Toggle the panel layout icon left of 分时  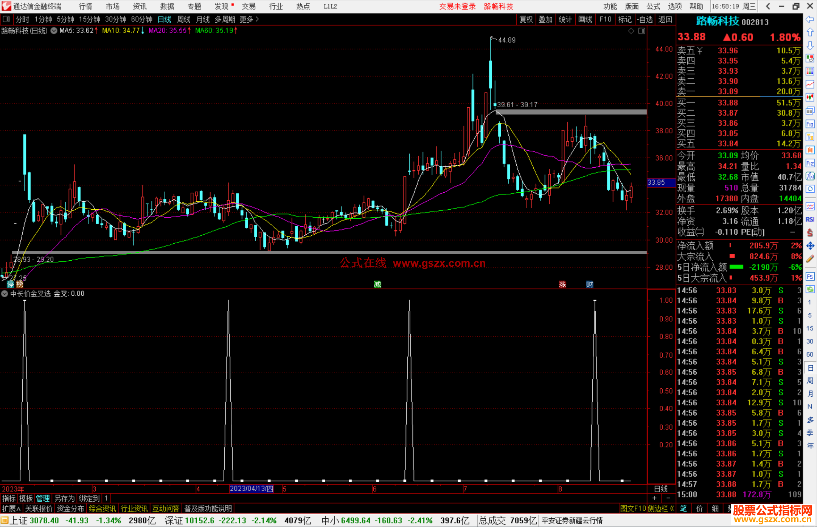[x=6, y=19]
